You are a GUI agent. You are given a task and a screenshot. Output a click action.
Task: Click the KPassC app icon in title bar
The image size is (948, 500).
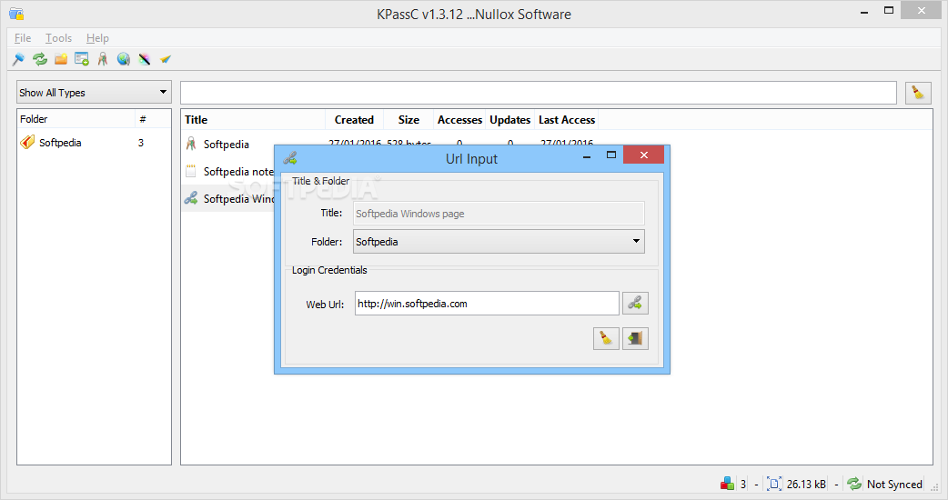(16, 14)
